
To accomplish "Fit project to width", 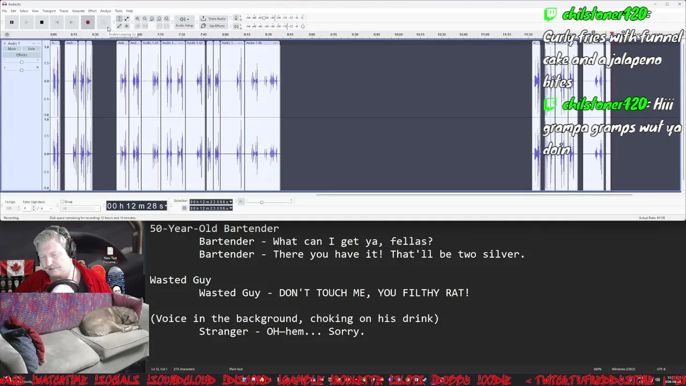I will coord(159,19).
